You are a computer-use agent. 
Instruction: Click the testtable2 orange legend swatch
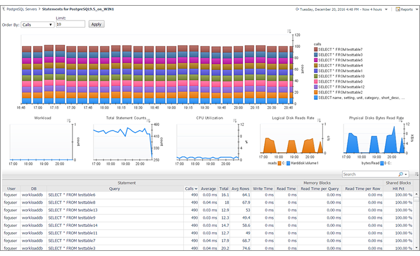pyautogui.click(x=316, y=92)
